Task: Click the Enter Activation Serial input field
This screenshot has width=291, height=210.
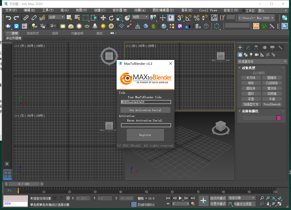Action: 146,125
